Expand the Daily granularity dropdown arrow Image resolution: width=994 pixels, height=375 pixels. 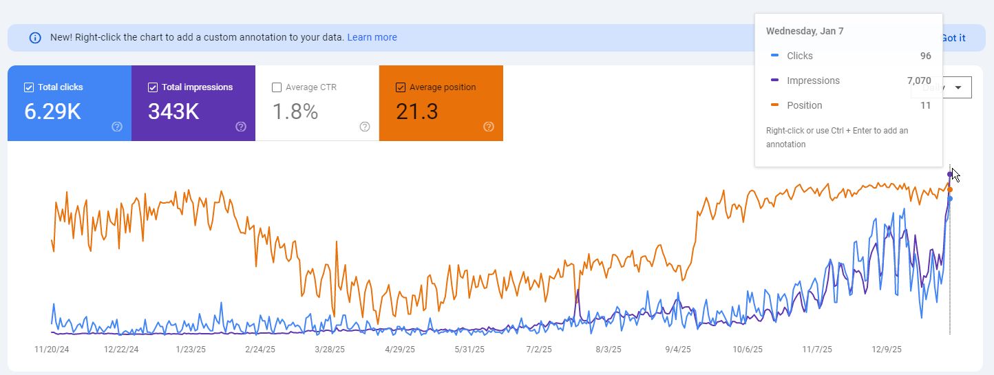point(958,87)
